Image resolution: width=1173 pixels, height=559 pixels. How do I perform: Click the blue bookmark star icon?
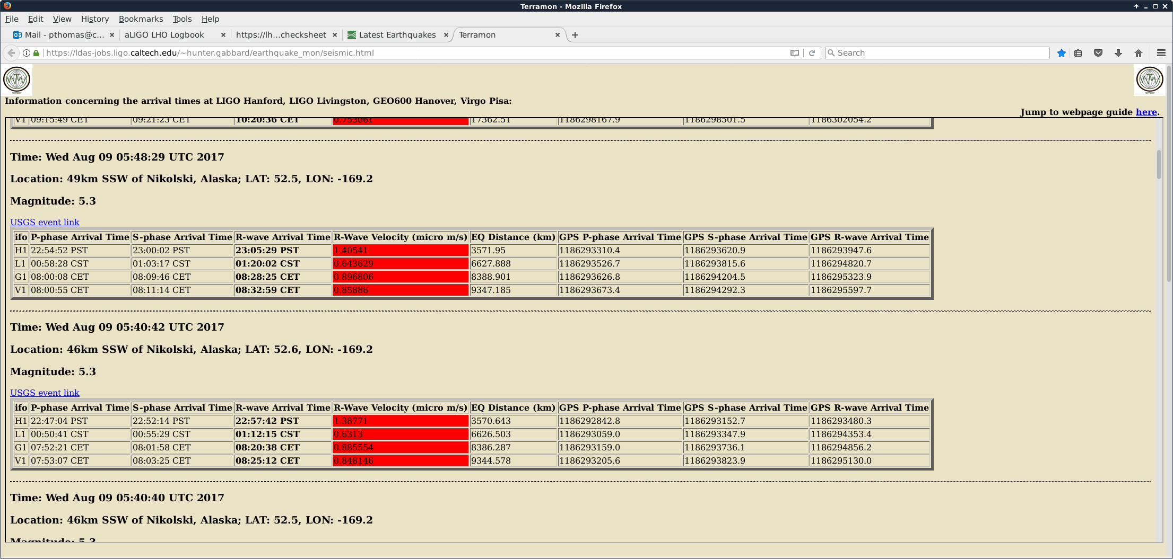(1061, 53)
